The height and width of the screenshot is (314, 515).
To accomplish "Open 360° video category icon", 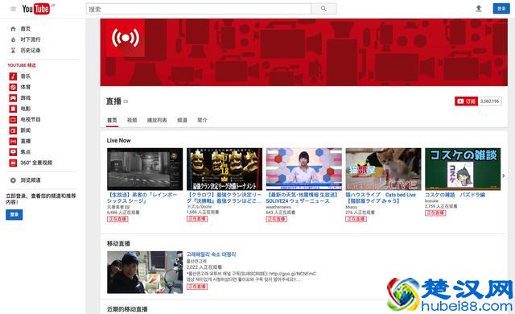I will [13, 163].
